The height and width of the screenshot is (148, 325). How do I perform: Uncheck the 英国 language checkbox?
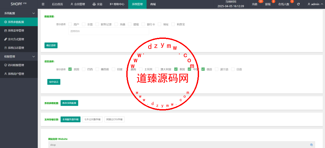coord(70,69)
